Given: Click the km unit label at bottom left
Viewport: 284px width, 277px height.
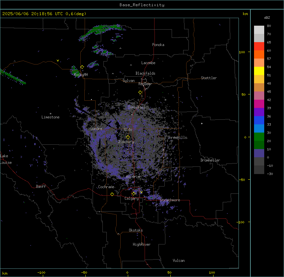Looking at the screenshot, I should [5, 273].
